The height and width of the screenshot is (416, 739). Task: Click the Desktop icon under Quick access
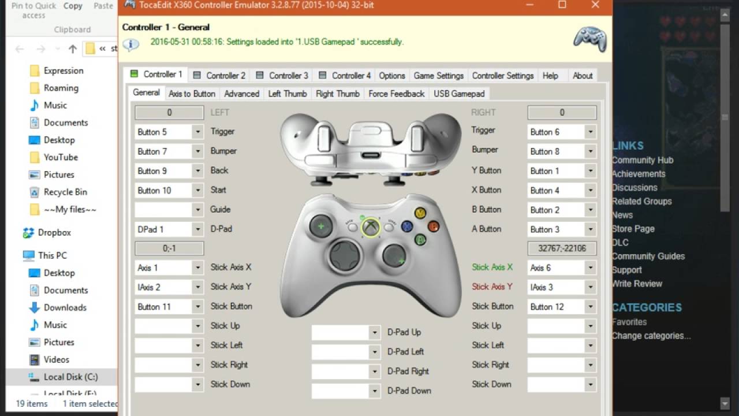point(34,140)
